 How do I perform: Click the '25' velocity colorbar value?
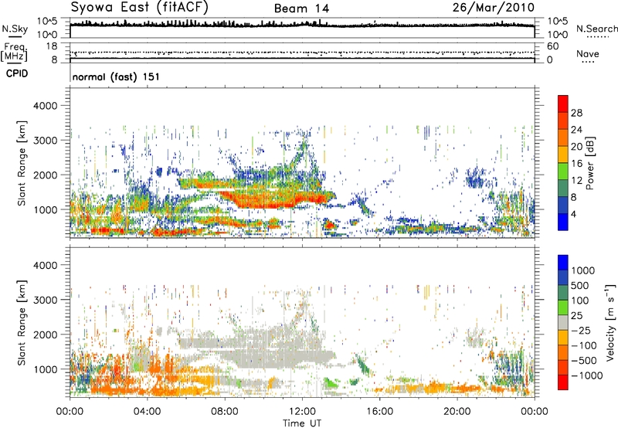click(577, 316)
